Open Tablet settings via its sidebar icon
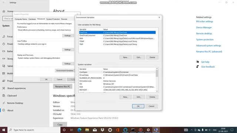Image resolution: width=237 pixels, height=133 pixels. point(4,66)
